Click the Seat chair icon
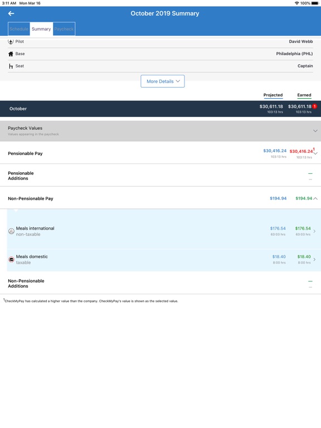The height and width of the screenshot is (428, 321). 11,66
